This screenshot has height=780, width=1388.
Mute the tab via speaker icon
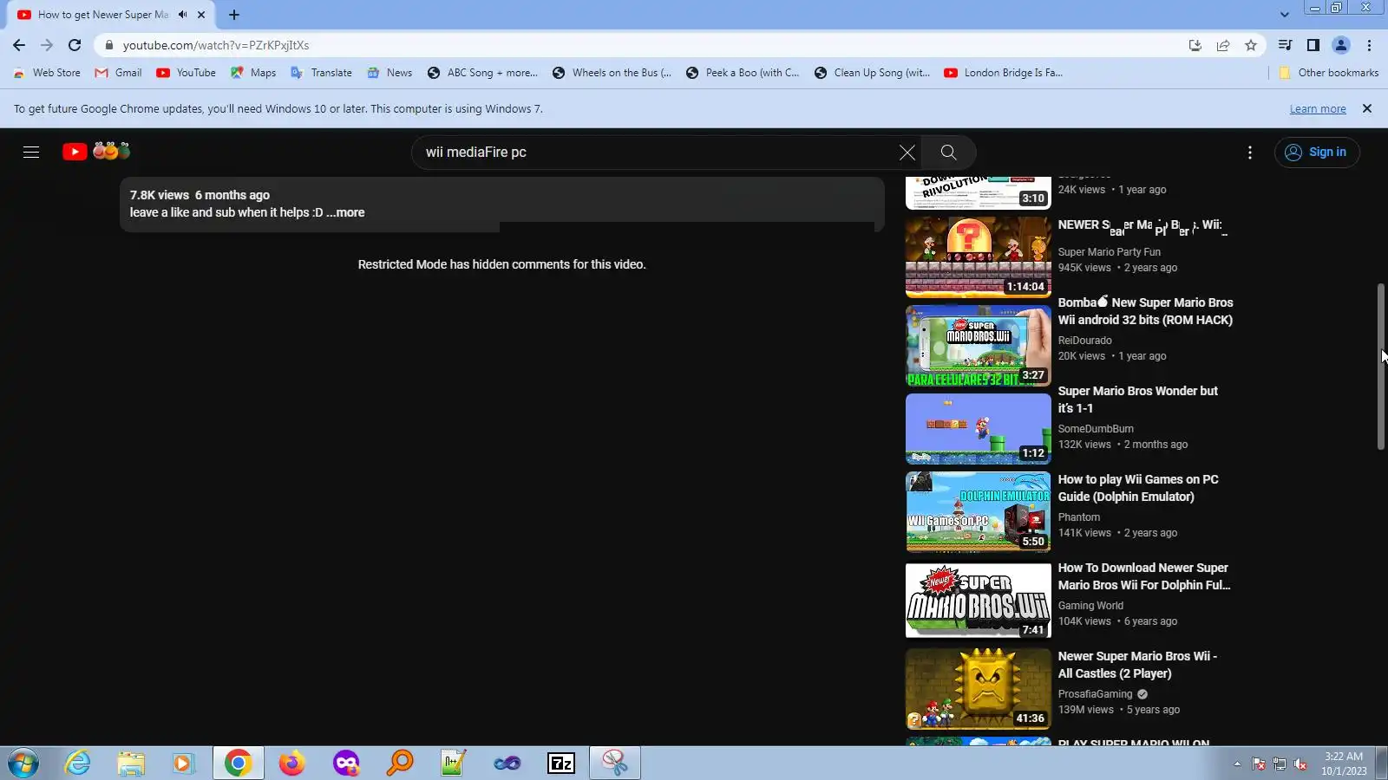tap(182, 15)
